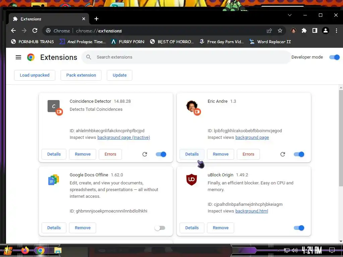Open the profile avatar menu
The image size is (343, 257).
pyautogui.click(x=326, y=31)
